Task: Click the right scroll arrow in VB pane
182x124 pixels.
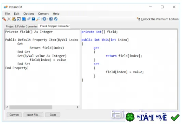Action: (x=78, y=107)
